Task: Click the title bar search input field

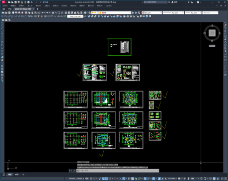Action: coord(155,2)
